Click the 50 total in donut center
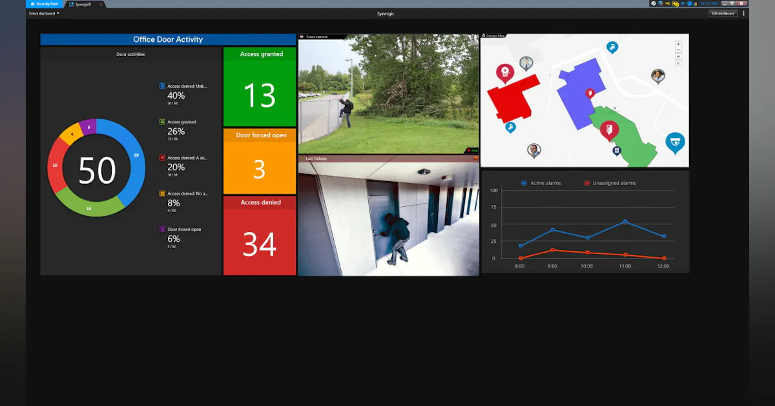775x406 pixels. tap(97, 170)
